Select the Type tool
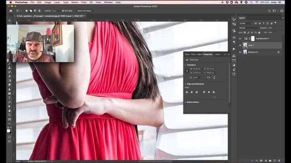 click(x=10, y=98)
